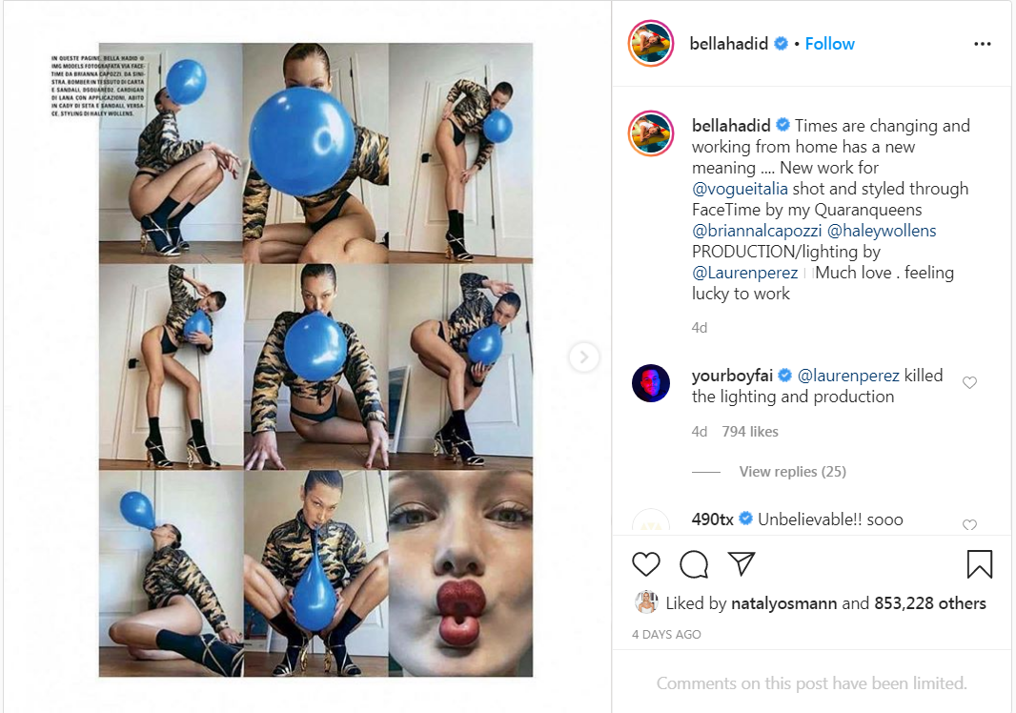View 794 likes on the comment
1016x713 pixels.
750,432
